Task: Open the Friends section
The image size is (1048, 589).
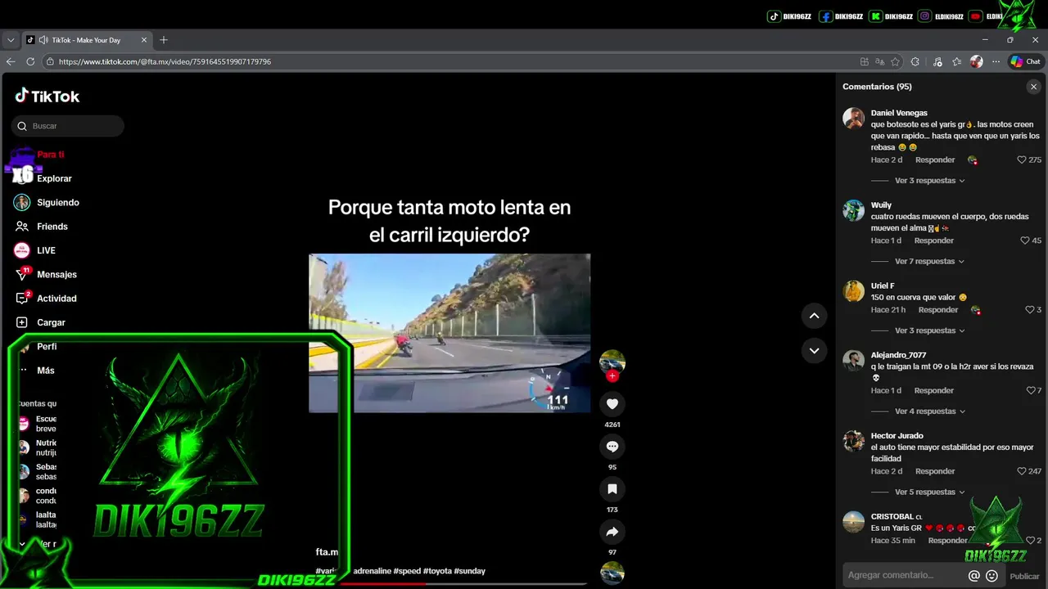Action: (52, 227)
